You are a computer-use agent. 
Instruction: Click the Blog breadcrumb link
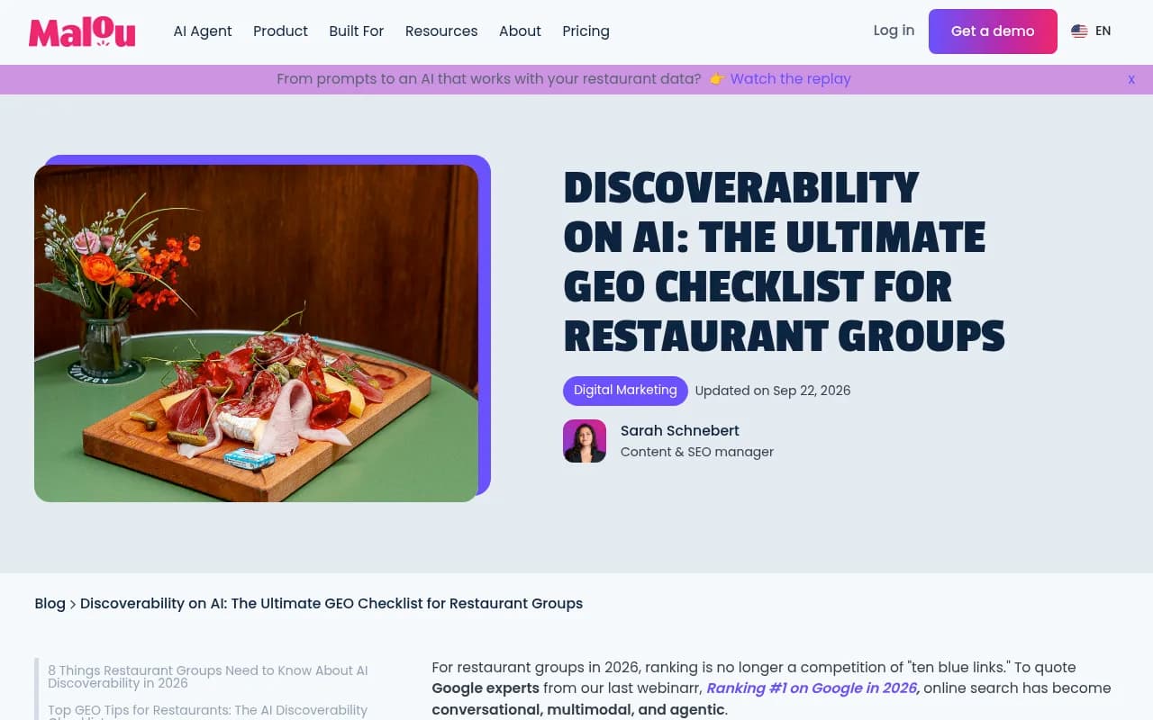[50, 604]
